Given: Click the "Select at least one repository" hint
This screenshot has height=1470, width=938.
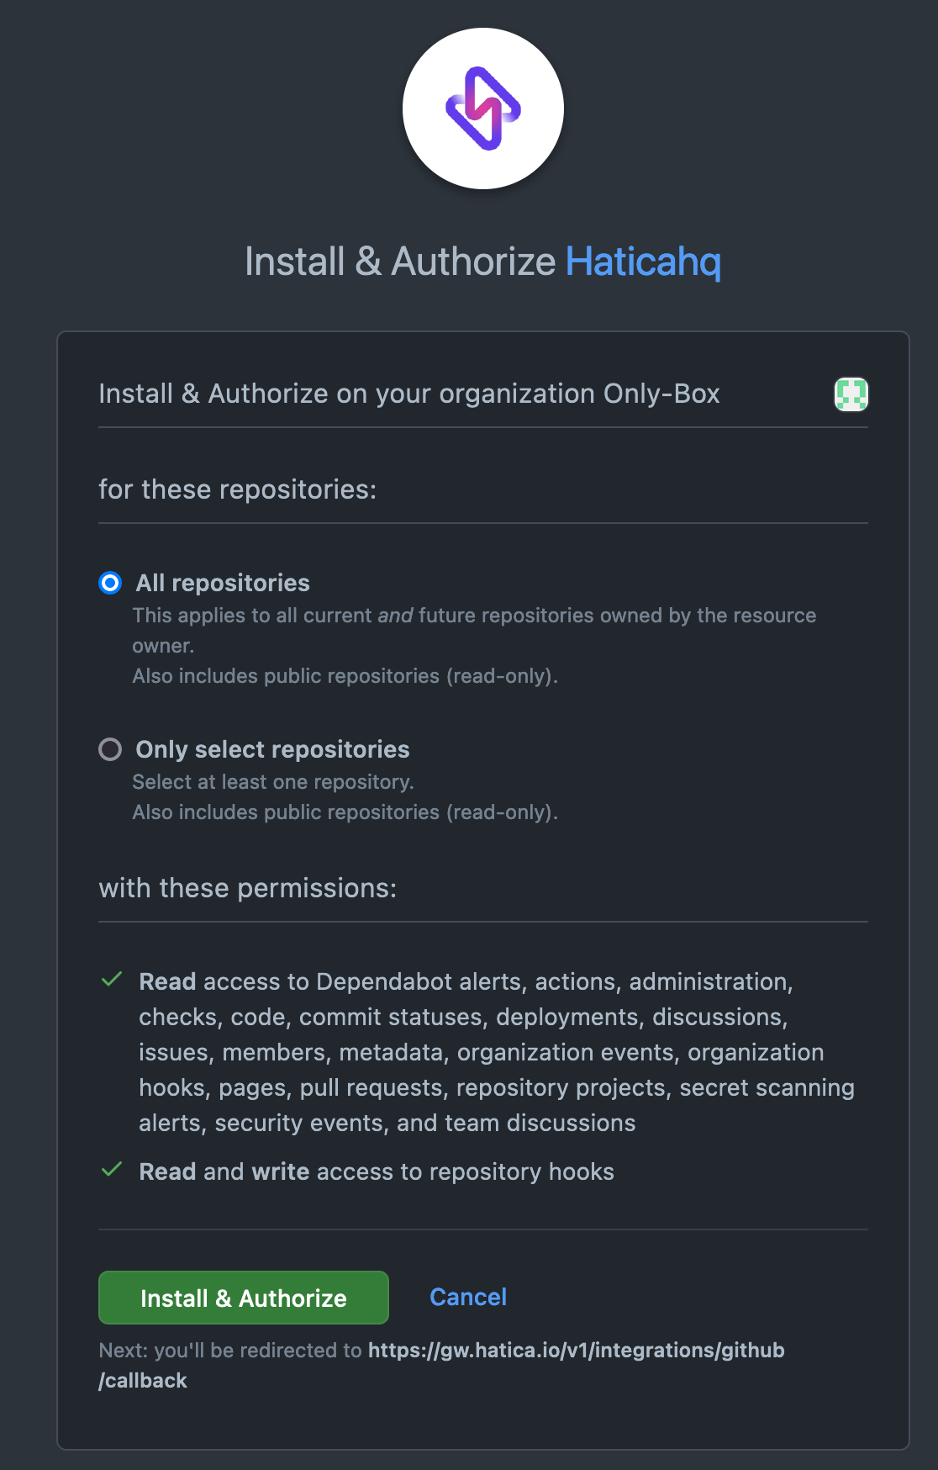Looking at the screenshot, I should pos(273,782).
